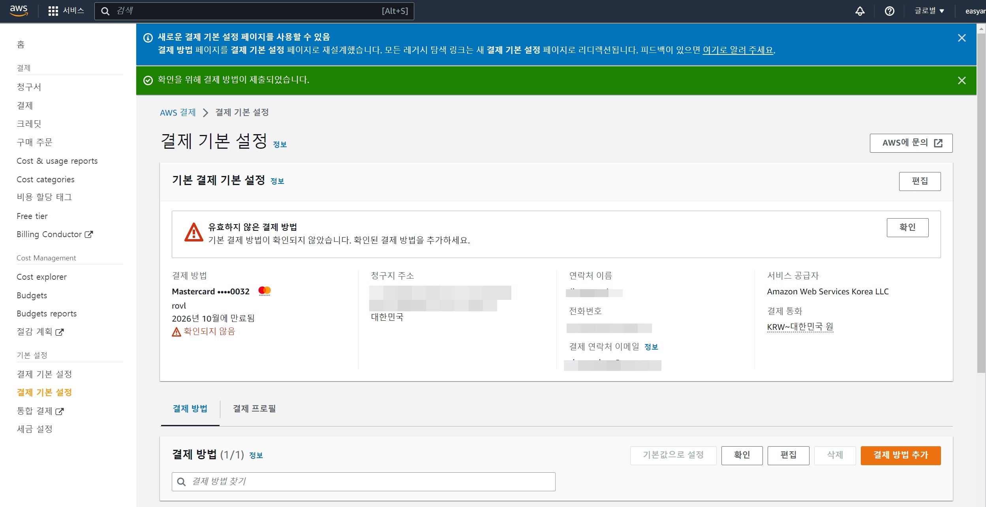Switch to the 결제 방법 tab
986x507 pixels.
pos(190,409)
